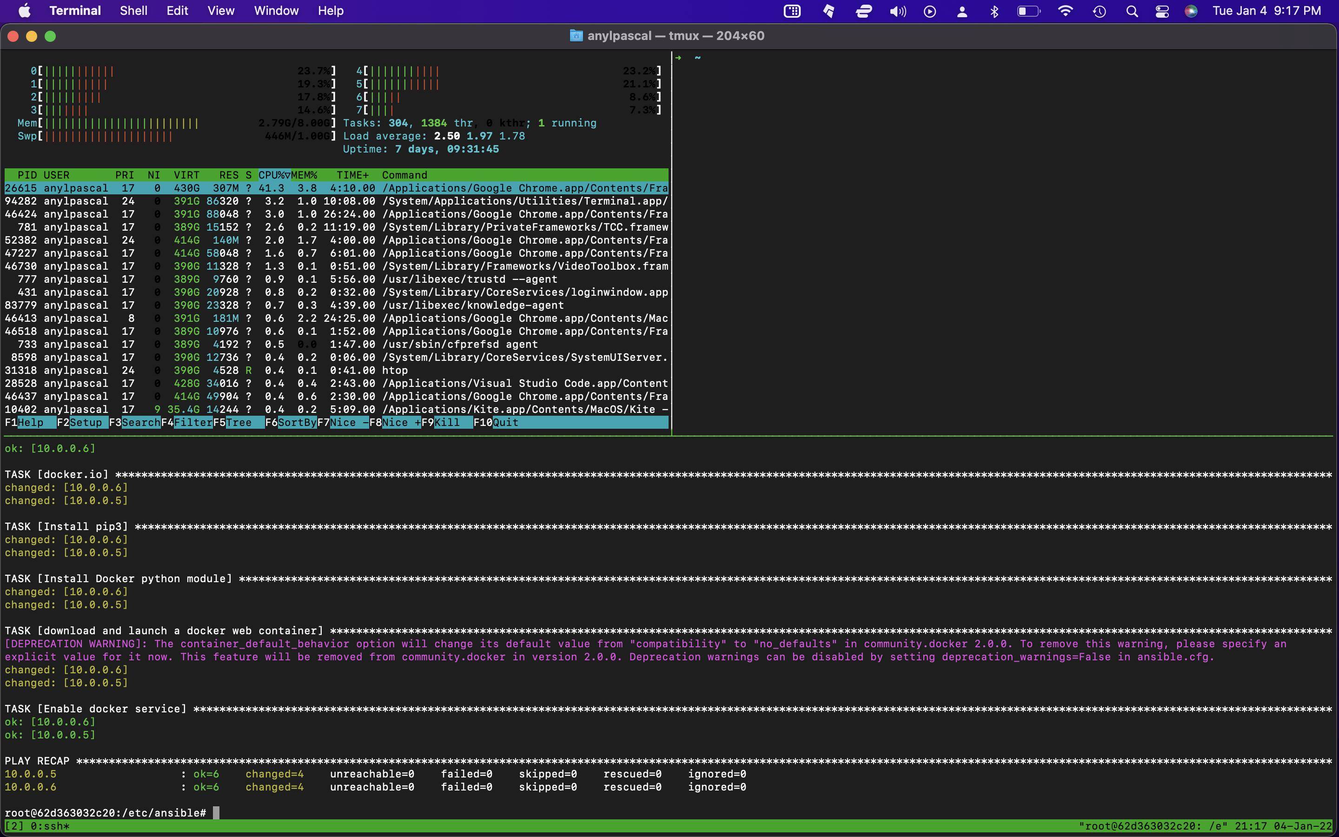Screen dimensions: 1339x837
Task: Open the volume control icon
Action: pos(897,11)
